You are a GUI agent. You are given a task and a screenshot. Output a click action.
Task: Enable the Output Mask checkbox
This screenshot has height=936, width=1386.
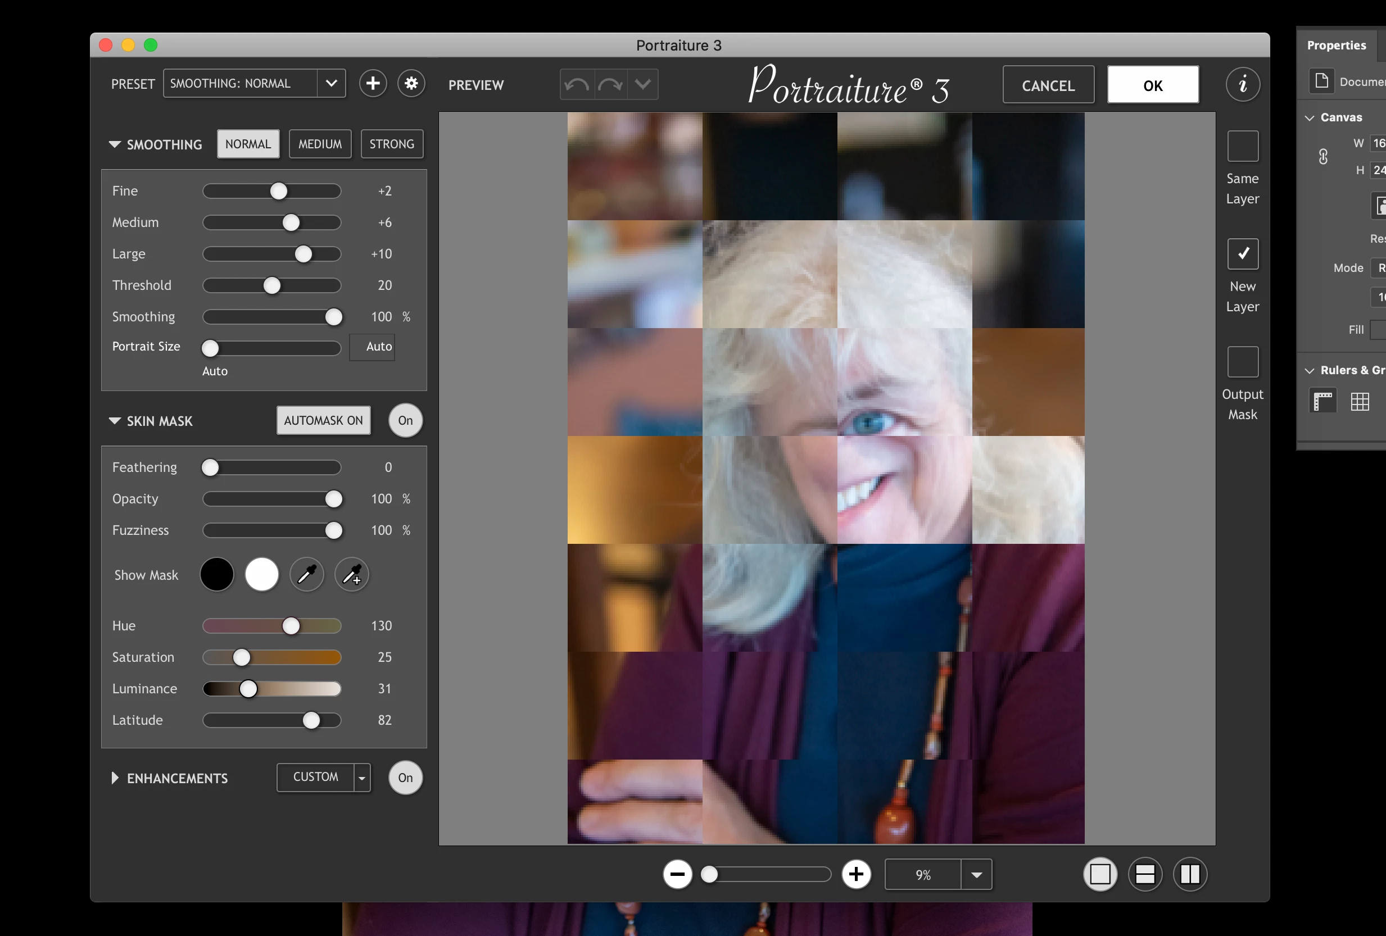click(1242, 362)
